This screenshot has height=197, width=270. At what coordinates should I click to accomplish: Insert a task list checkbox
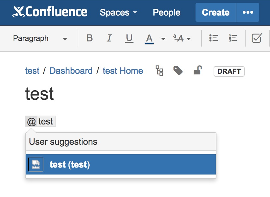256,38
